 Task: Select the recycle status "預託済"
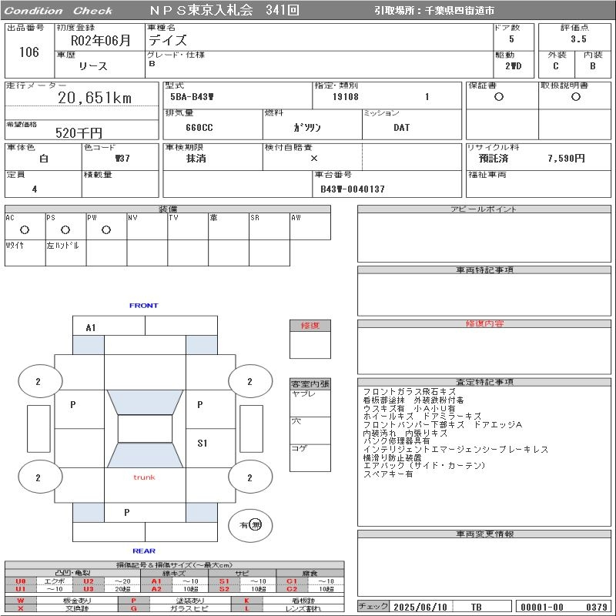click(x=494, y=159)
